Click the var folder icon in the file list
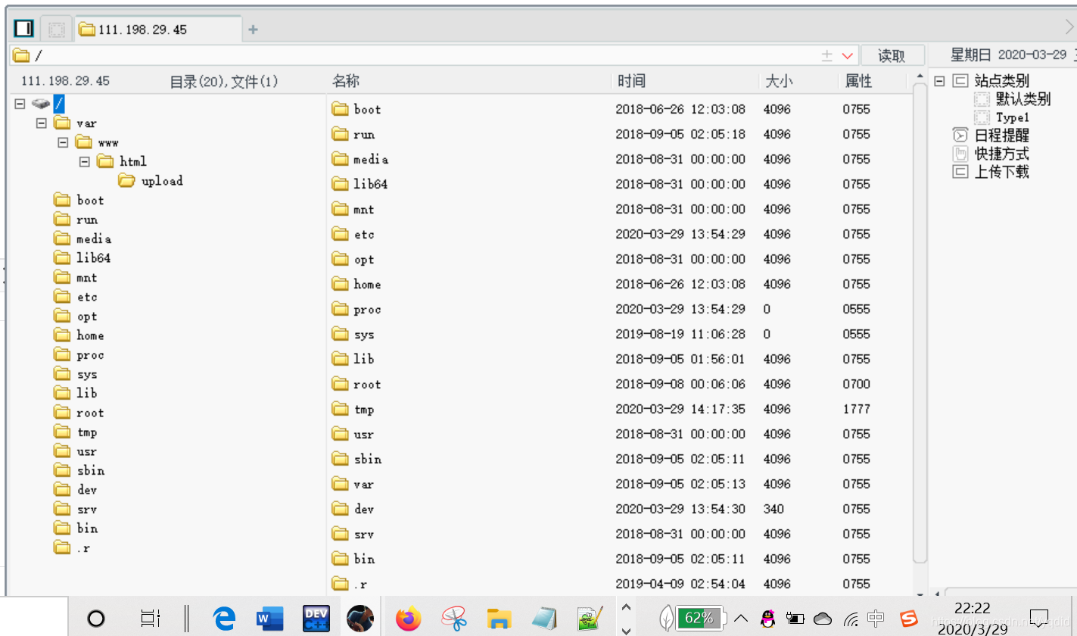 [340, 484]
